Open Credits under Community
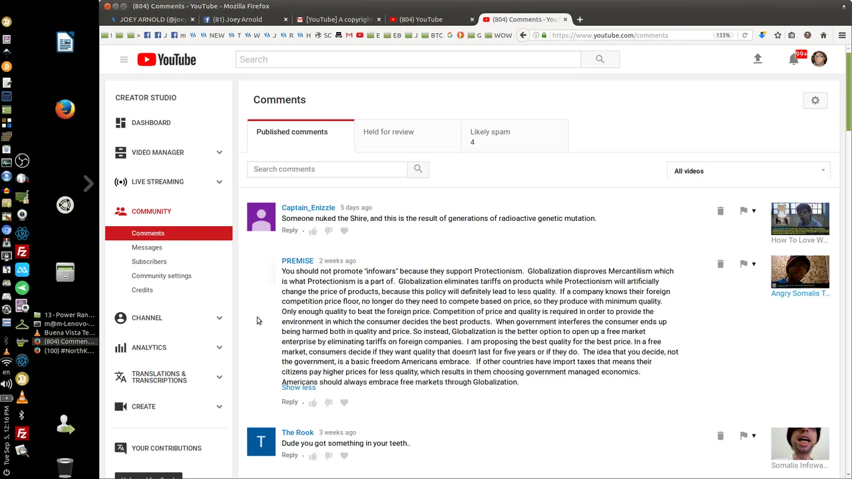The image size is (852, 479). [x=142, y=290]
